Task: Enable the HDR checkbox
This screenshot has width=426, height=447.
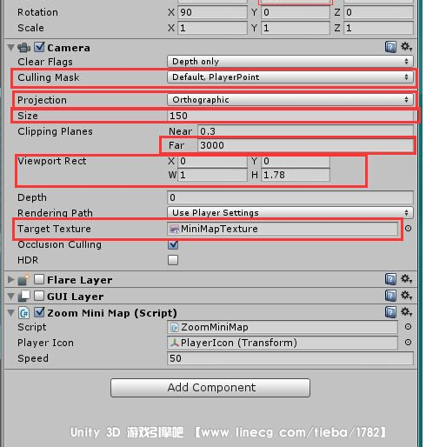Action: click(173, 260)
